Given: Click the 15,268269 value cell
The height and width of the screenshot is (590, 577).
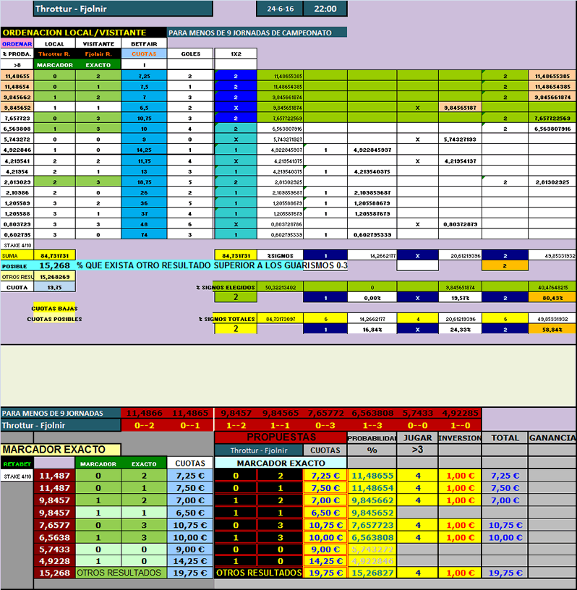Looking at the screenshot, I should pyautogui.click(x=54, y=277).
